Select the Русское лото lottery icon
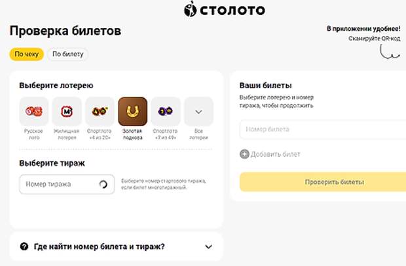The image size is (406, 266). pos(34,112)
